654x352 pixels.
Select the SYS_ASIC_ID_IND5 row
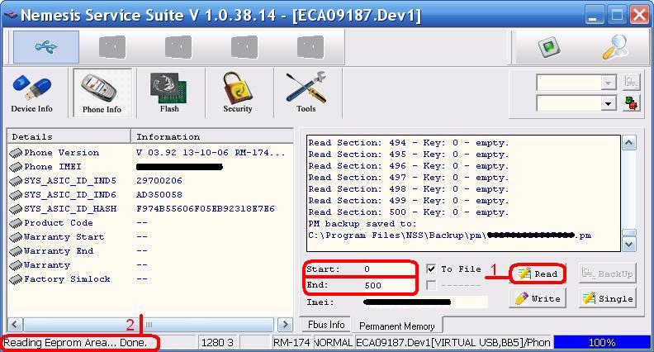(x=150, y=181)
